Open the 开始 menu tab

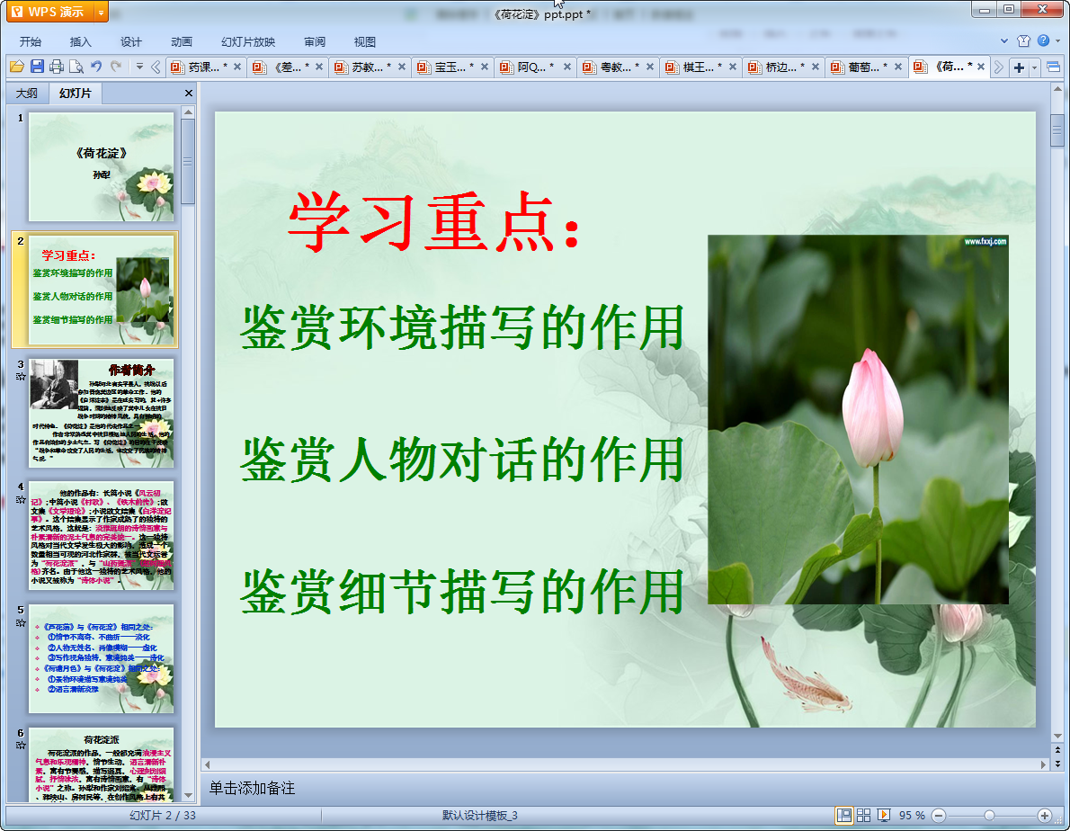(30, 41)
